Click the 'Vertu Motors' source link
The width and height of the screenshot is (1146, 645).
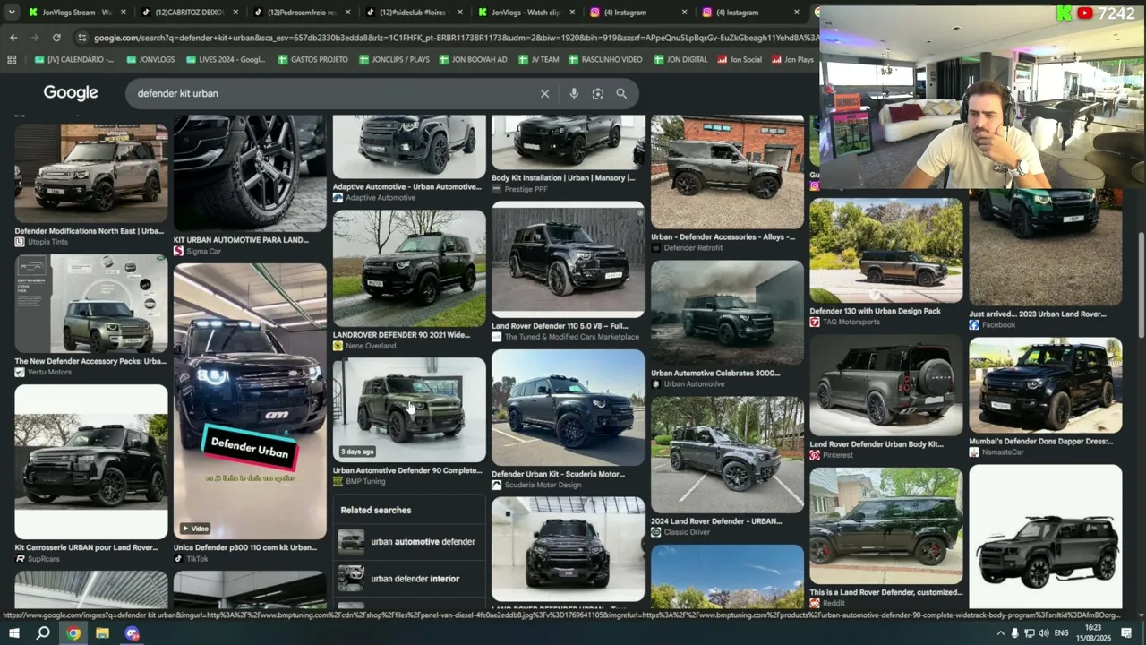[49, 372]
